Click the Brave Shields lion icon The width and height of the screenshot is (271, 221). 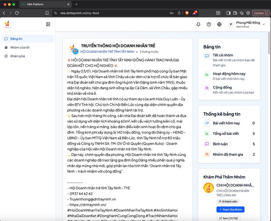[x=187, y=13]
